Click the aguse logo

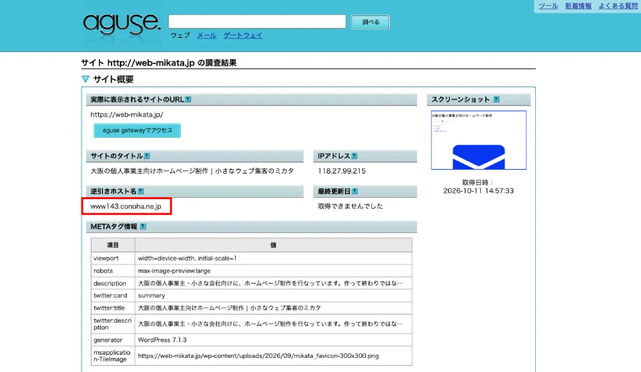(x=122, y=24)
